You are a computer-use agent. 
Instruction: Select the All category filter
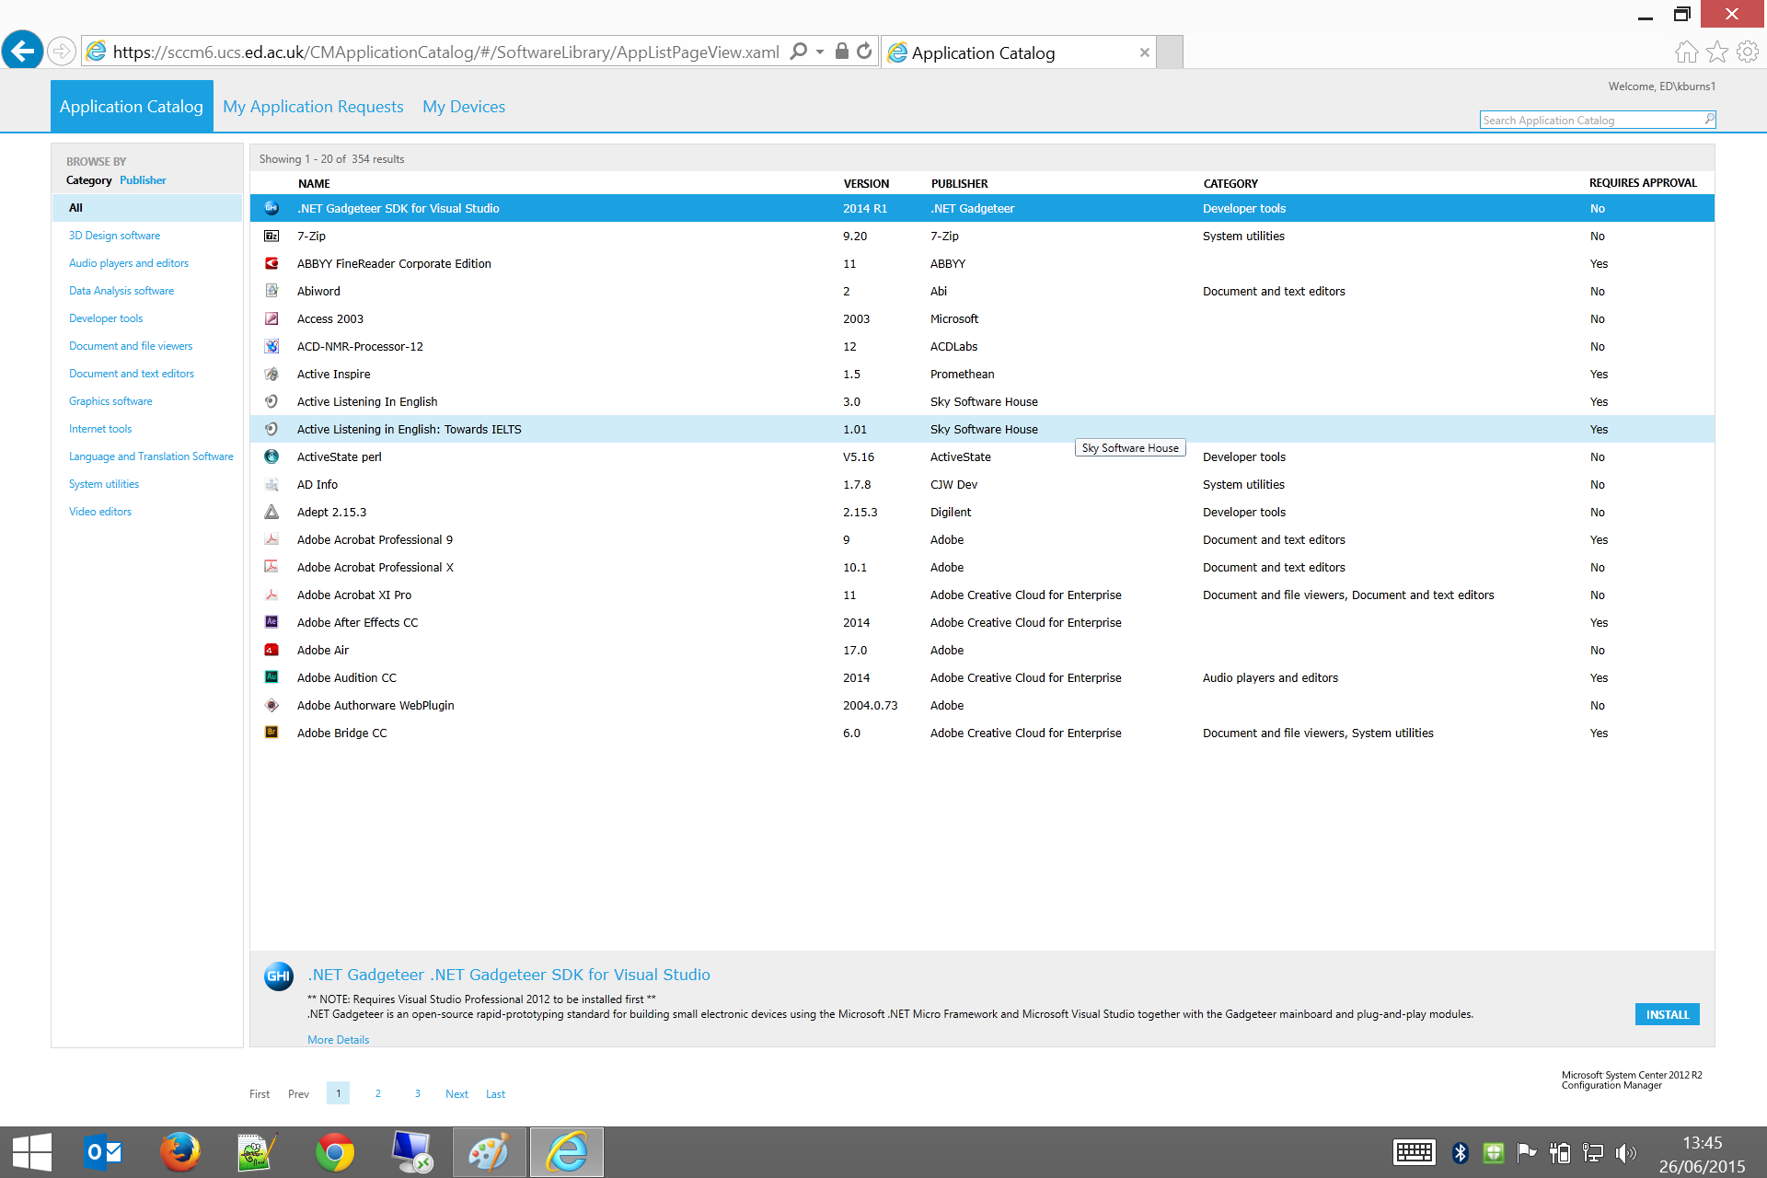[147, 208]
